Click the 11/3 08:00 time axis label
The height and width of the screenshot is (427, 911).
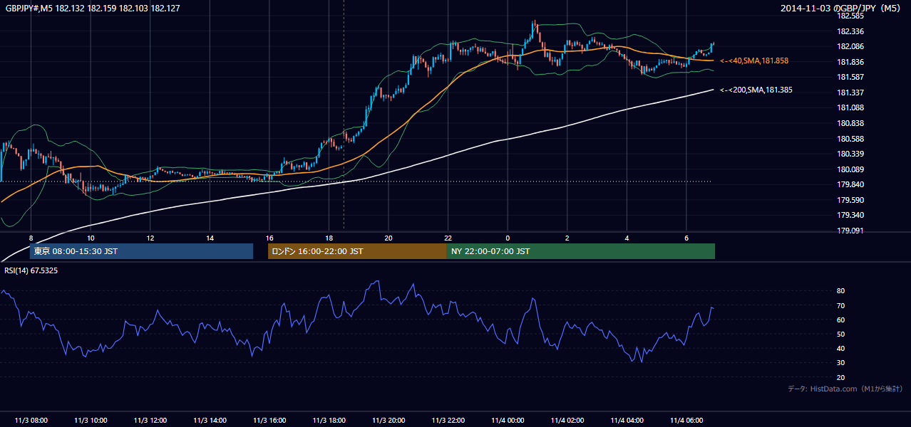pyautogui.click(x=31, y=421)
